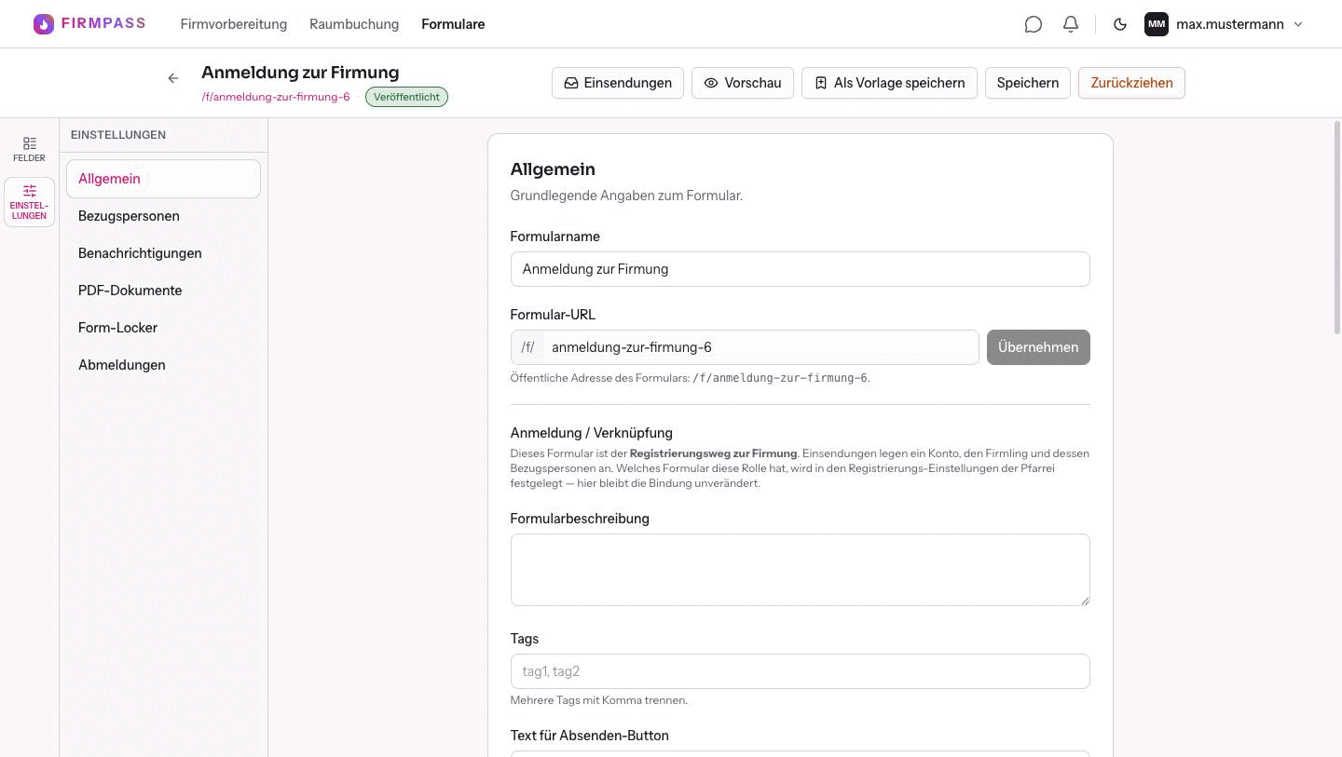
Task: Click the Mehrere Tags mit Komma trennen hint
Action: [599, 700]
